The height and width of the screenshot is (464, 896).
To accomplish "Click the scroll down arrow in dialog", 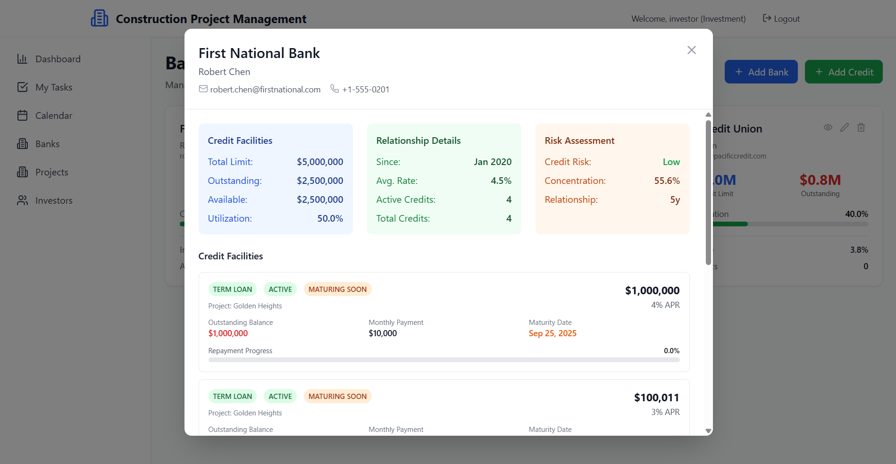I will click(x=708, y=431).
